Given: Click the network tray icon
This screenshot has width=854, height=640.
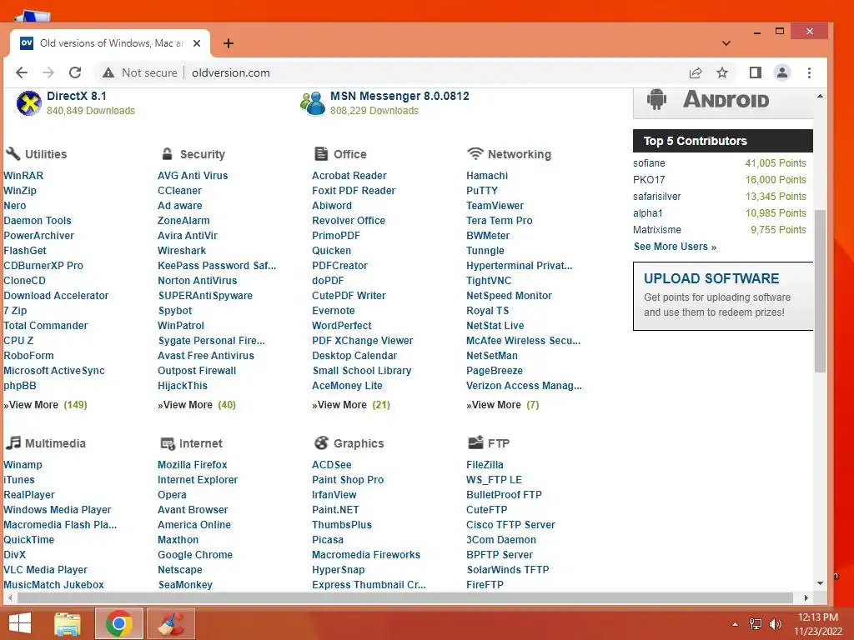Looking at the screenshot, I should [755, 624].
